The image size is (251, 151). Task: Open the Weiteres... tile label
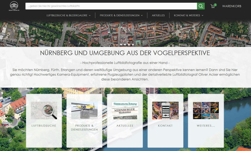206,126
